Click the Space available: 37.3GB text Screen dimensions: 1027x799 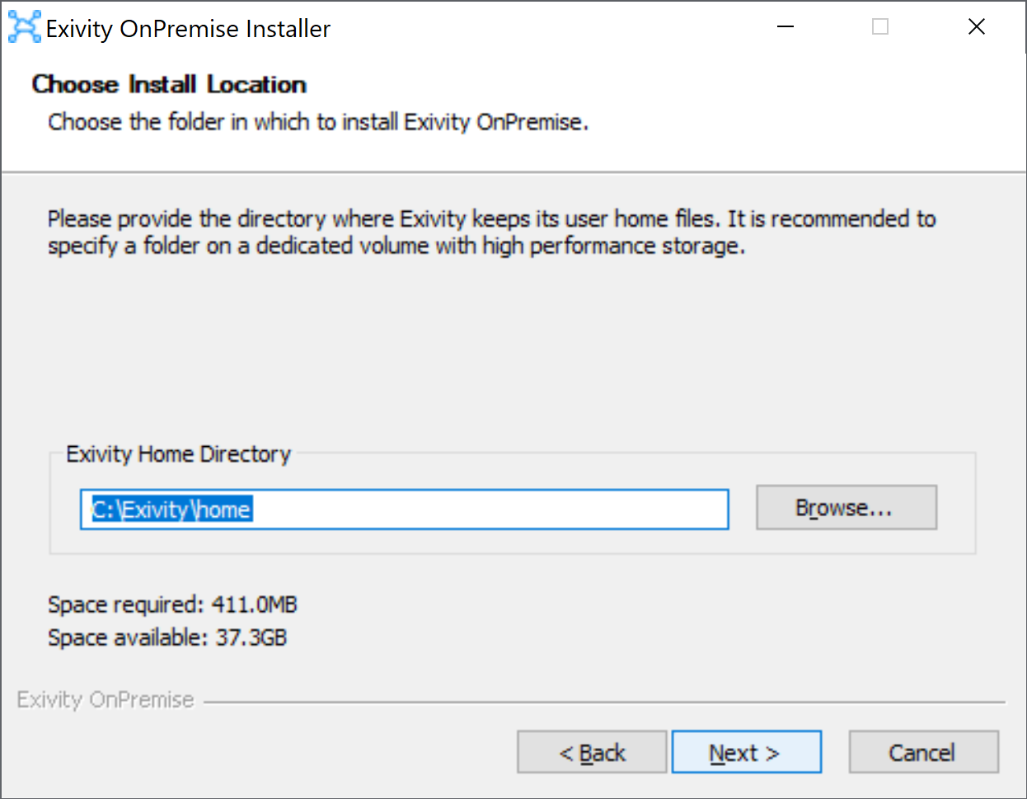tap(167, 637)
